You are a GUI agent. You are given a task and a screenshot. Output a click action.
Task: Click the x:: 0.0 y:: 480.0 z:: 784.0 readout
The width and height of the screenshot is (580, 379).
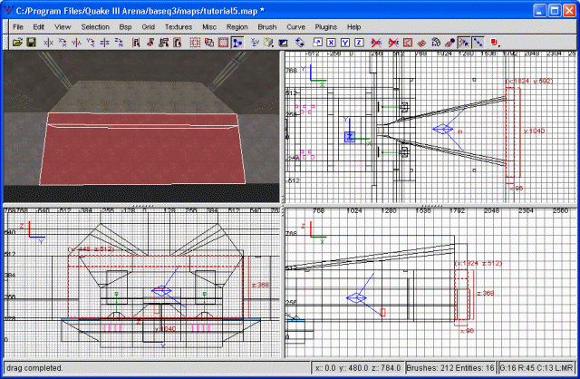[358, 368]
